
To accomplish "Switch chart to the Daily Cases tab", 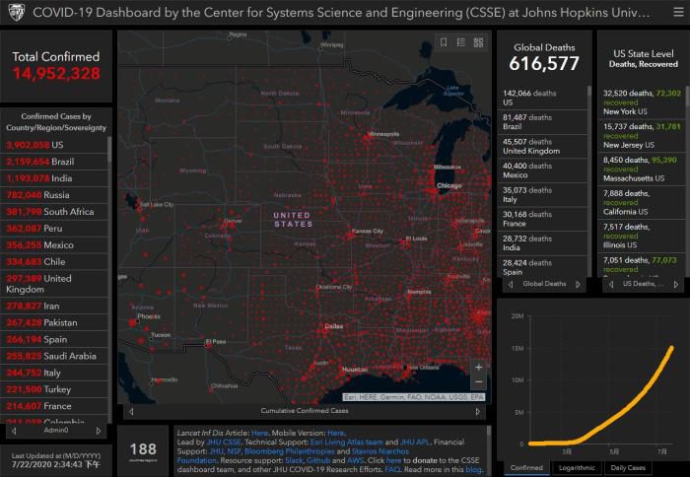I will pyautogui.click(x=627, y=468).
